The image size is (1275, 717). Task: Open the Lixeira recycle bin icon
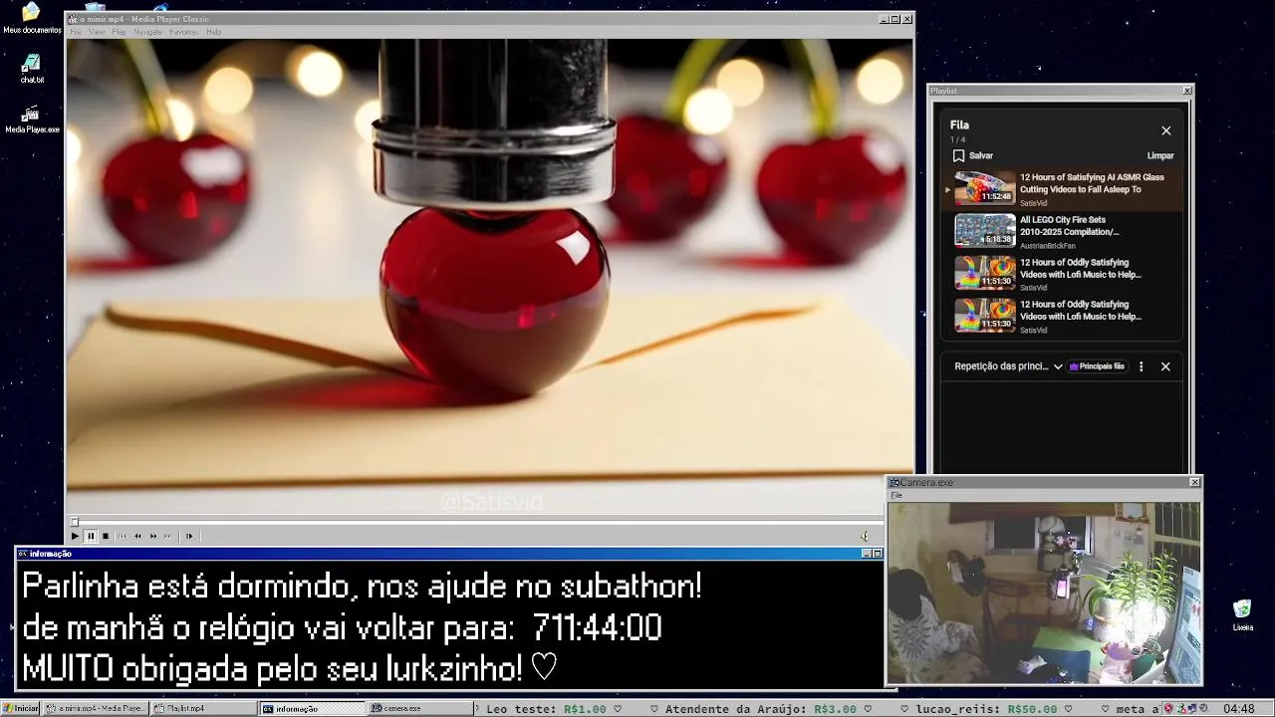click(1242, 615)
